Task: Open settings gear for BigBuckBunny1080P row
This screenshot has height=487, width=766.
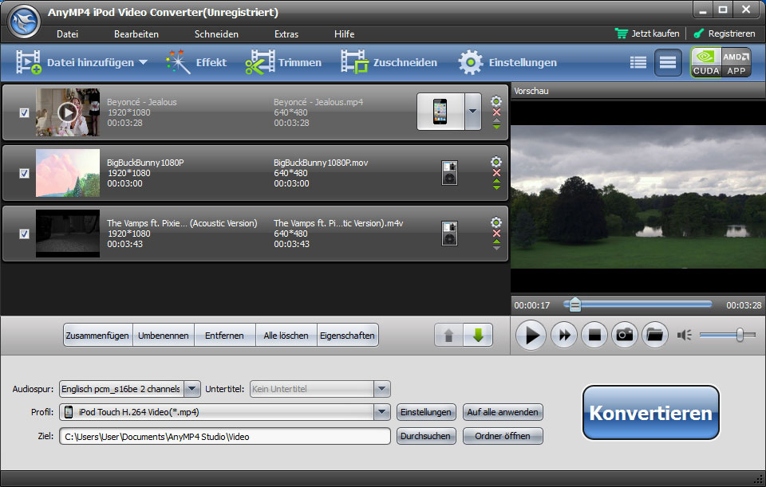Action: click(496, 162)
